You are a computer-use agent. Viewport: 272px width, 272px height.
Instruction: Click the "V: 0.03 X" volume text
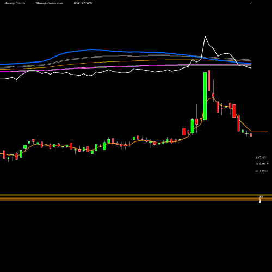pos(262,164)
